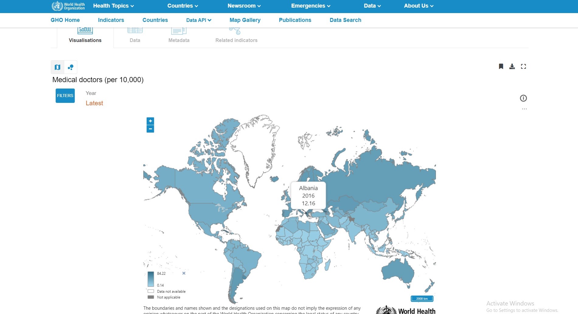Open the three-dots more options menu

524,109
